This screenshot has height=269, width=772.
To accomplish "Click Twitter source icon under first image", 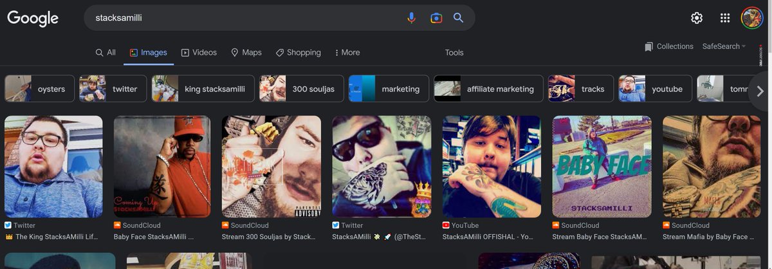I will point(8,225).
